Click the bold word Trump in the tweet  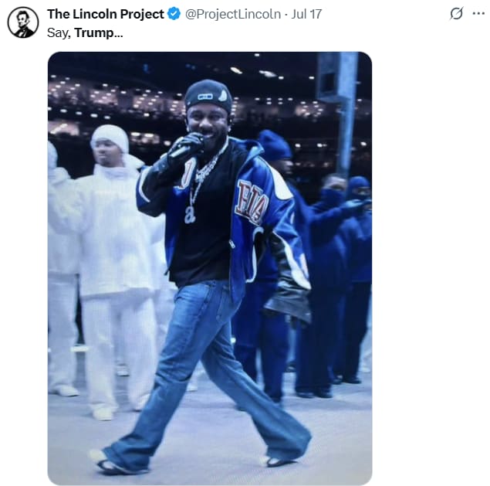point(94,32)
